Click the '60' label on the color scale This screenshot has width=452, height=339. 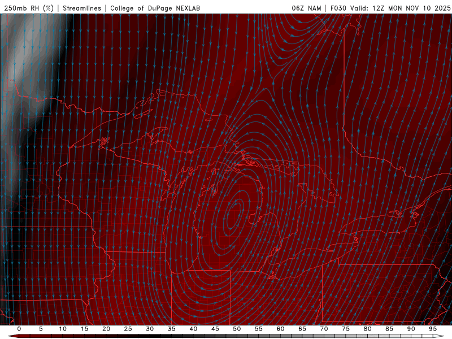tap(280, 329)
